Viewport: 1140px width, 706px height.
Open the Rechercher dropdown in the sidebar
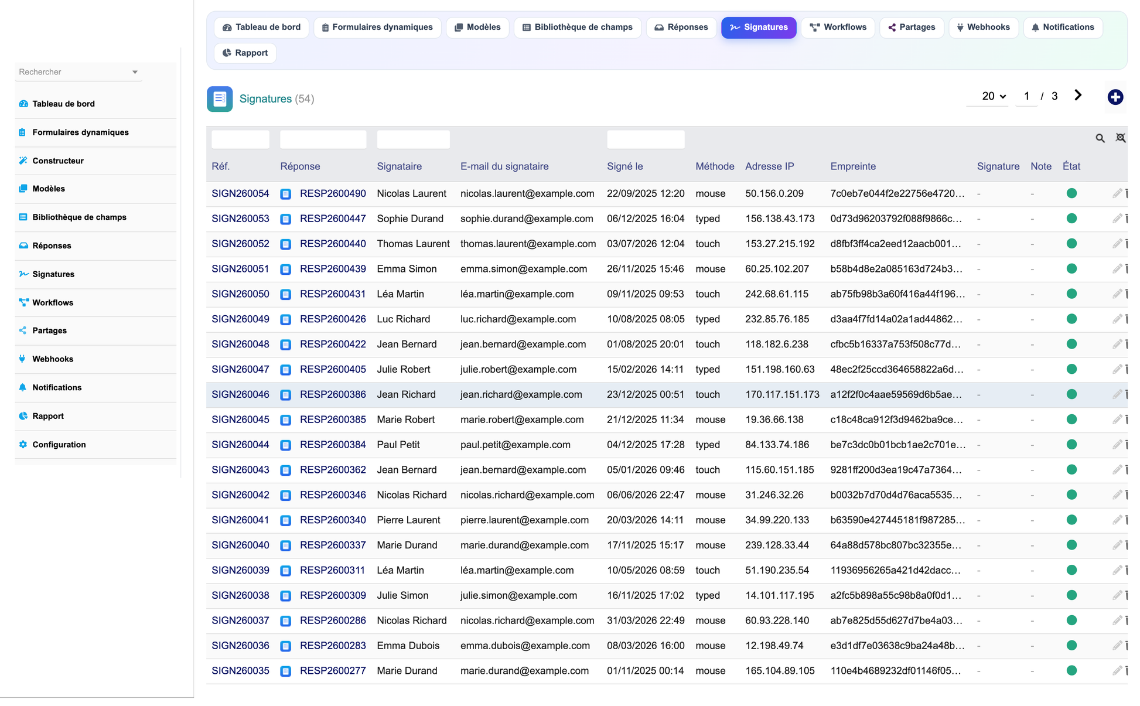click(x=78, y=72)
